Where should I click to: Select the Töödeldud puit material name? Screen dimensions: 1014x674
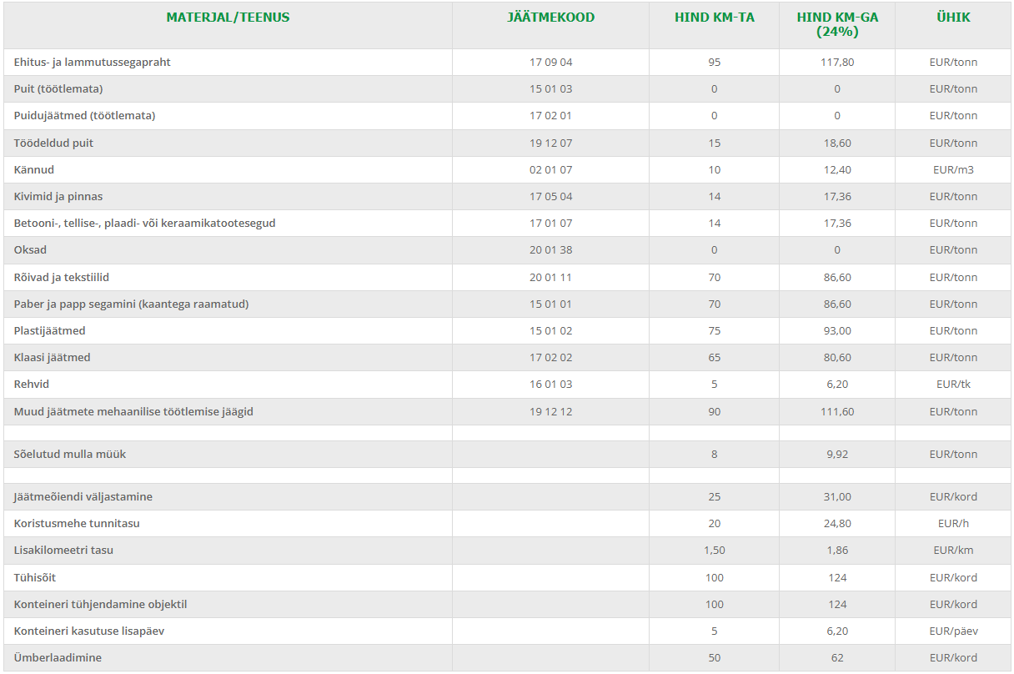[x=53, y=143]
